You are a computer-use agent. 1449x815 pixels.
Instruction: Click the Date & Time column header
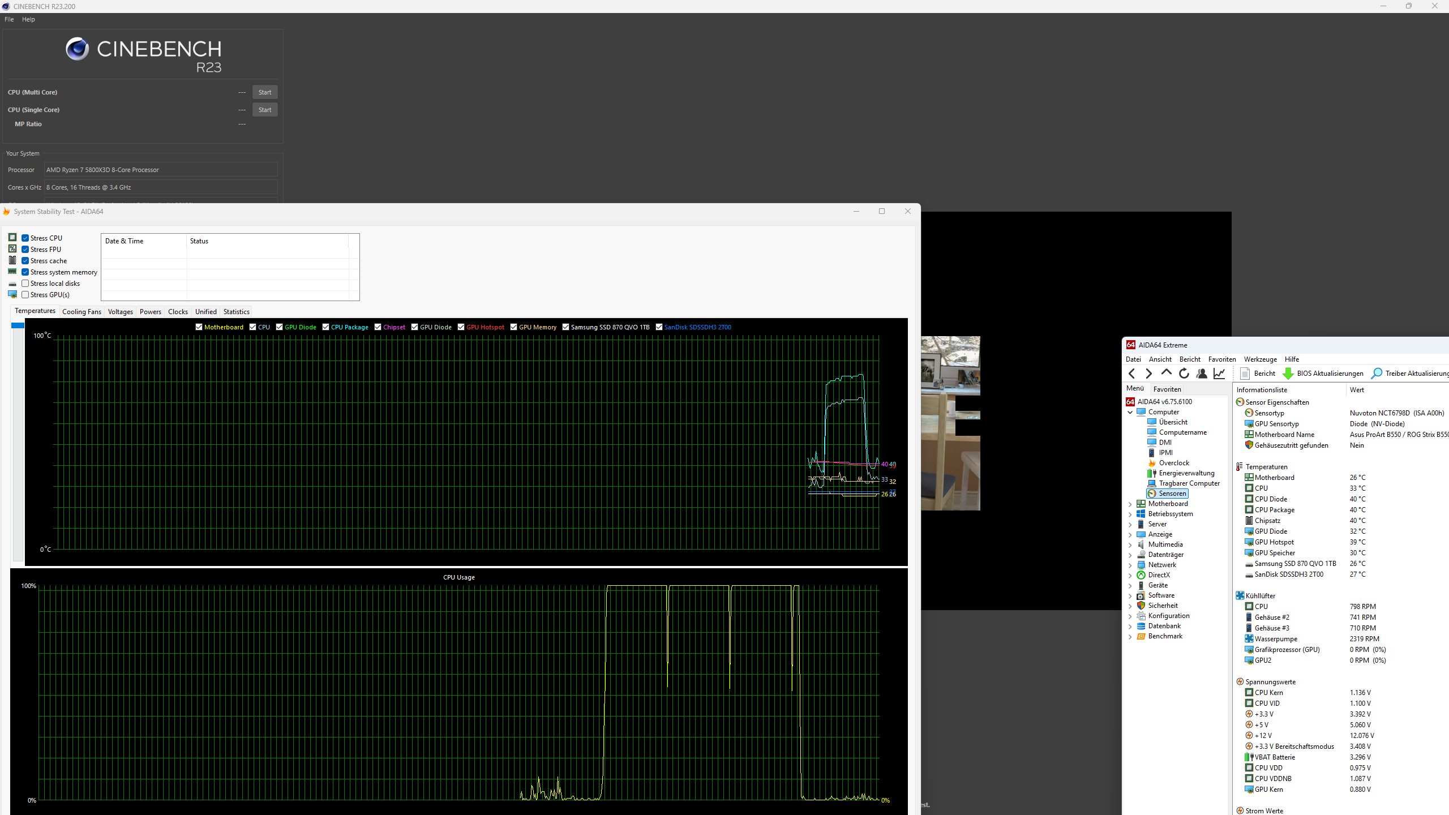tap(144, 241)
